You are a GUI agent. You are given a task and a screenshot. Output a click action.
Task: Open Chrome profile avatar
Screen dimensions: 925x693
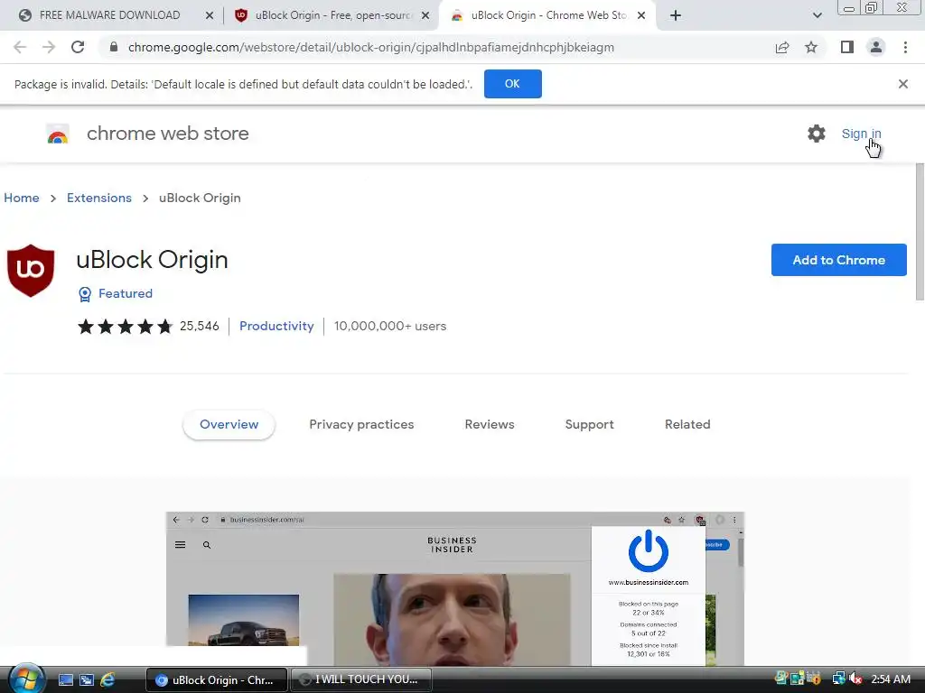[x=876, y=47]
